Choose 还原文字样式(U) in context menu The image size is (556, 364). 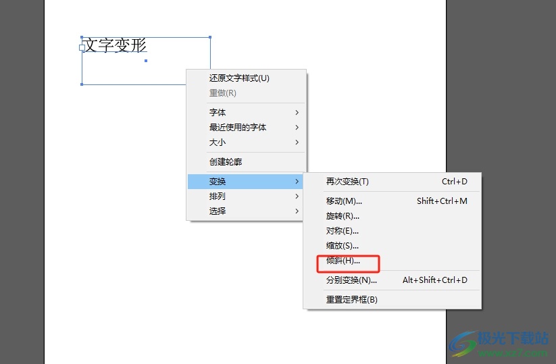click(246, 78)
